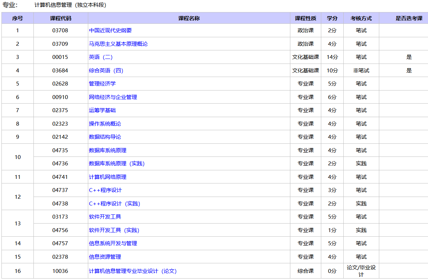Select course code 02628
The height and width of the screenshot is (280, 428).
point(60,84)
